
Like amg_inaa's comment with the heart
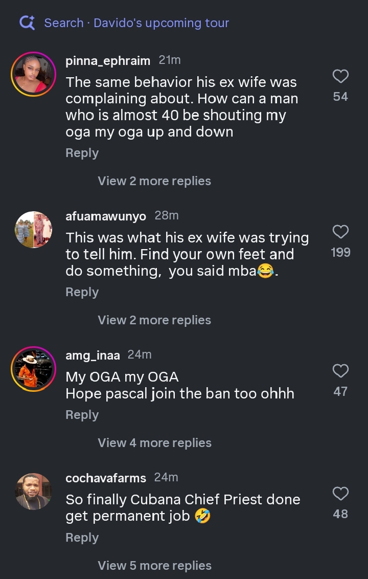pyautogui.click(x=340, y=371)
